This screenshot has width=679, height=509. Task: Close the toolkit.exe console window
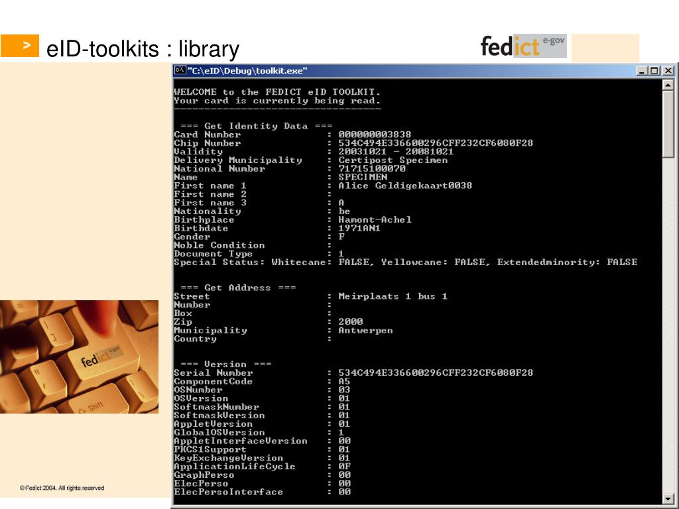pos(668,70)
